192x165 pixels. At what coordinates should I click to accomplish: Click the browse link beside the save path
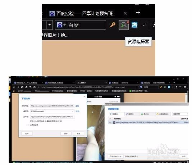coord(78,111)
